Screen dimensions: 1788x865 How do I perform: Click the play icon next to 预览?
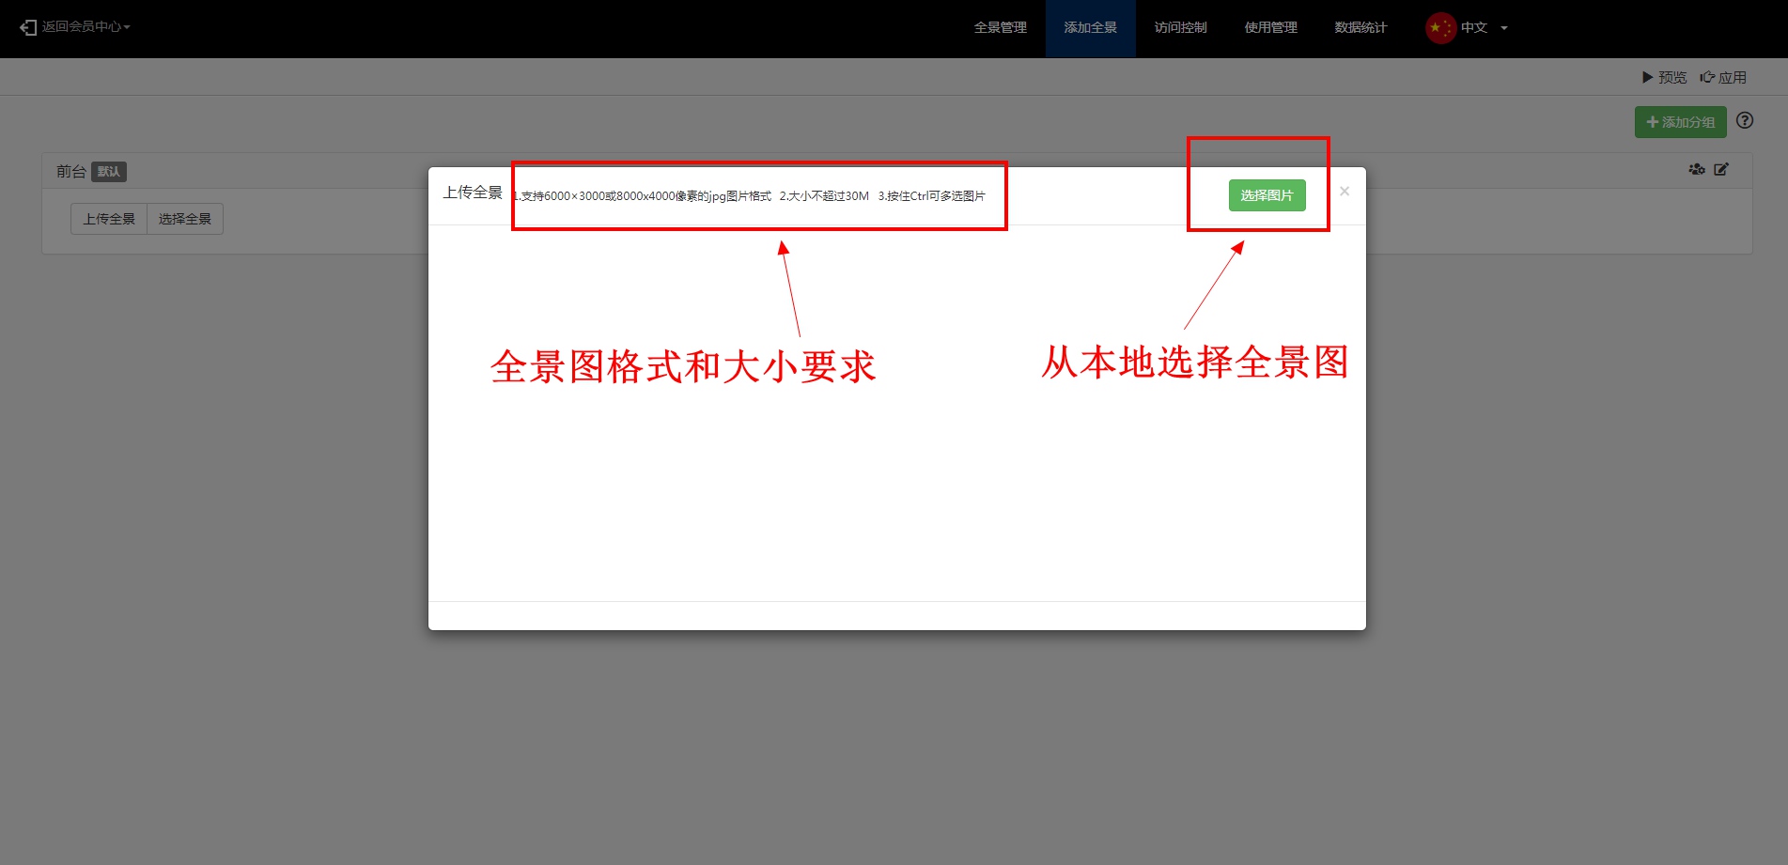point(1647,77)
